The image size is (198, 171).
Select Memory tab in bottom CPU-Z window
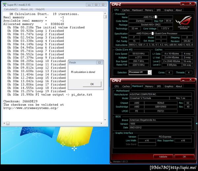(x=149, y=86)
